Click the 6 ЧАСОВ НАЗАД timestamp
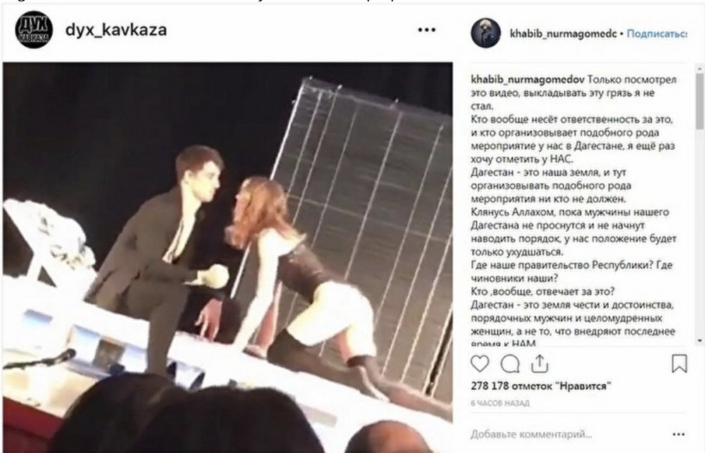Screen dimensions: 705x453 (500, 403)
